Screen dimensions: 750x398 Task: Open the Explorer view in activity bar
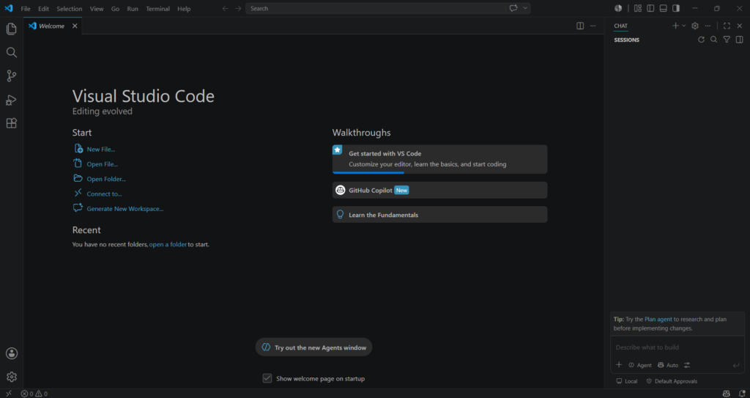click(x=12, y=29)
